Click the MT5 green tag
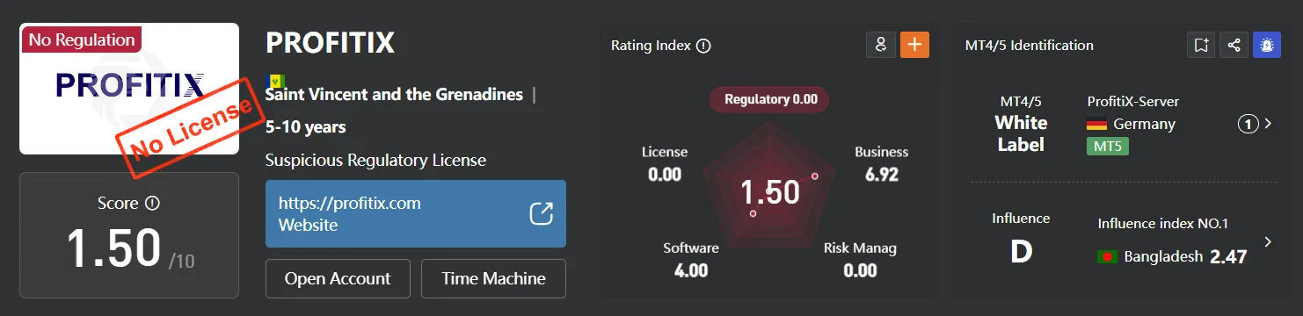 pos(1108,146)
